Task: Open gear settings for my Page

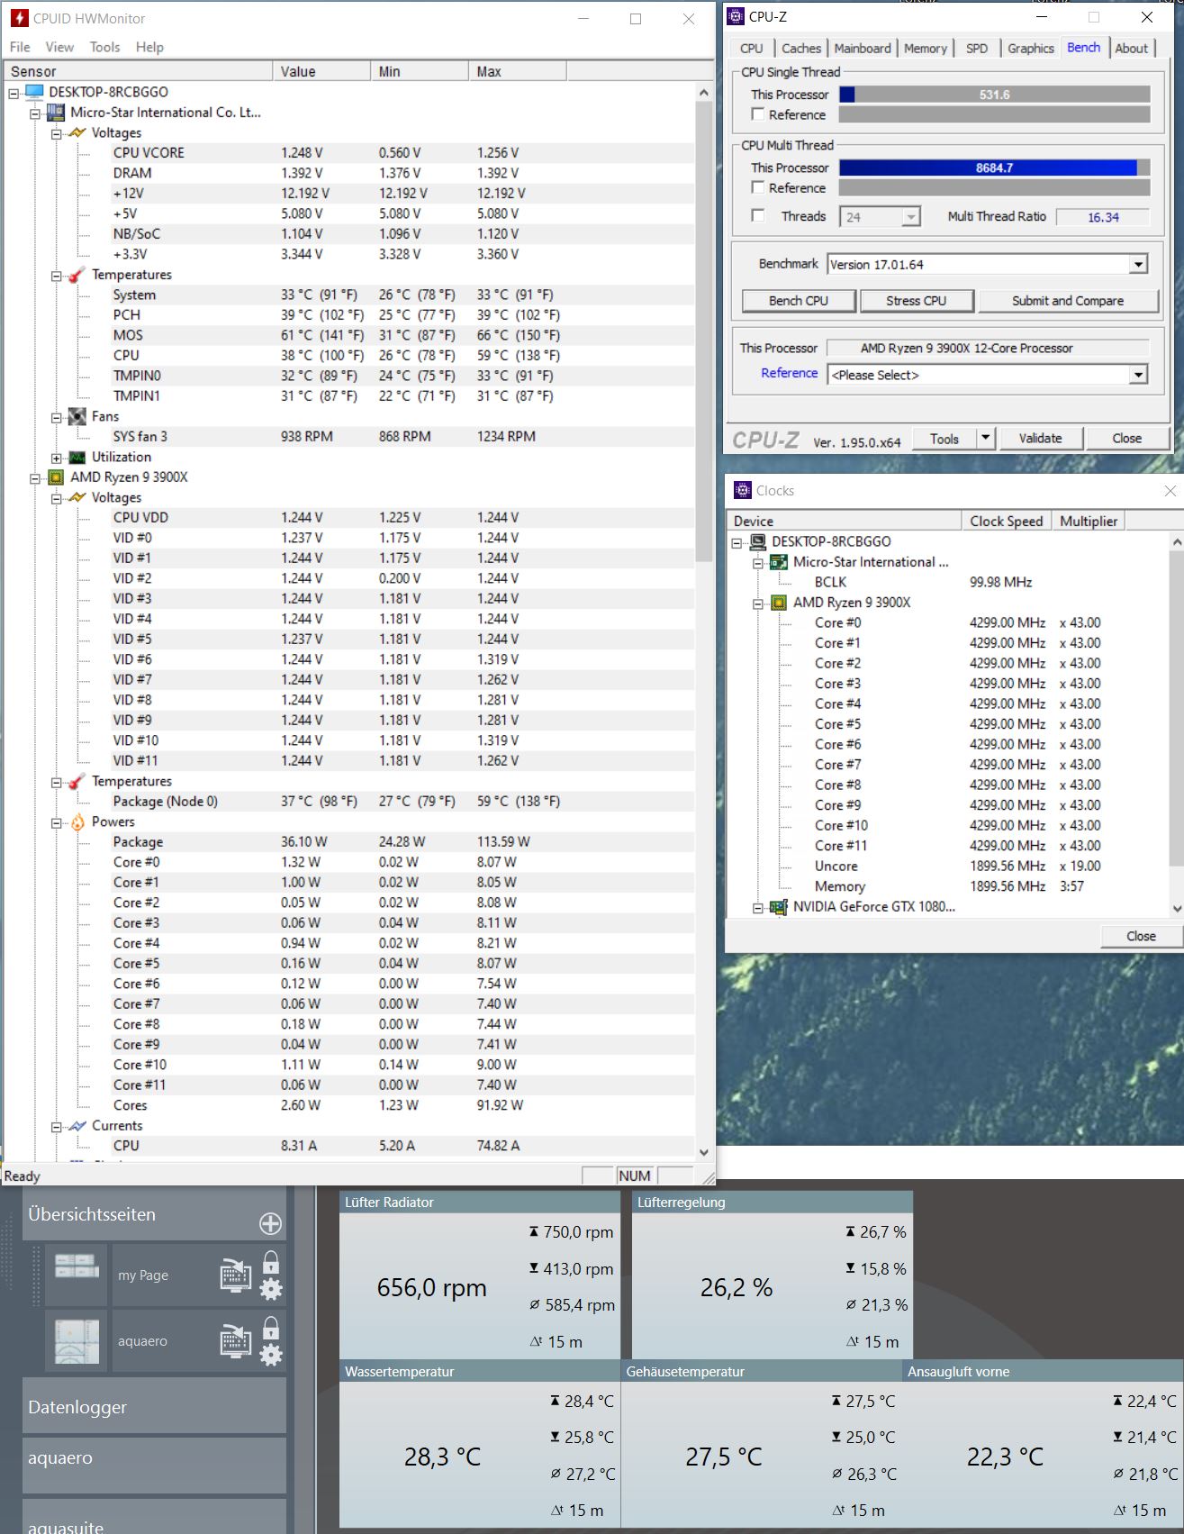Action: point(270,1289)
